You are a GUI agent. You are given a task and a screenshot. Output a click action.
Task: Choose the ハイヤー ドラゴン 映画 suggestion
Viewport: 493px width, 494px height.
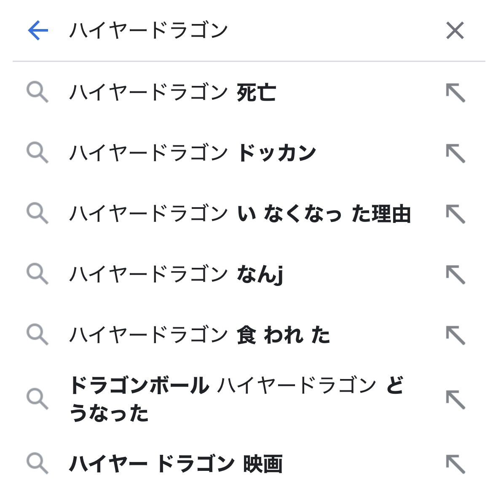click(x=176, y=463)
